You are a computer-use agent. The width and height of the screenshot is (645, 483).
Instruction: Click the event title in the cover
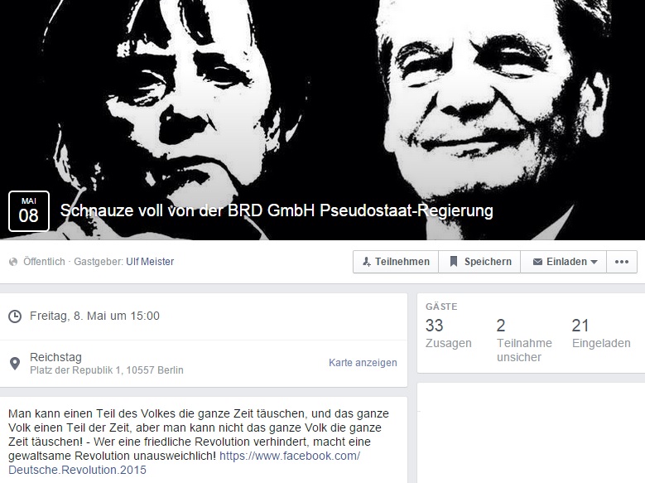[277, 210]
